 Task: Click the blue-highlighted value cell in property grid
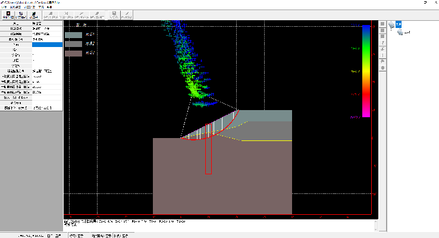(48, 45)
